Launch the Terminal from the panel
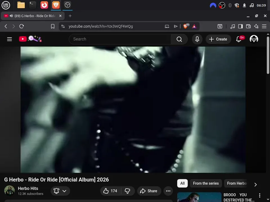Image resolution: width=270 pixels, height=202 pixels. 32,5
